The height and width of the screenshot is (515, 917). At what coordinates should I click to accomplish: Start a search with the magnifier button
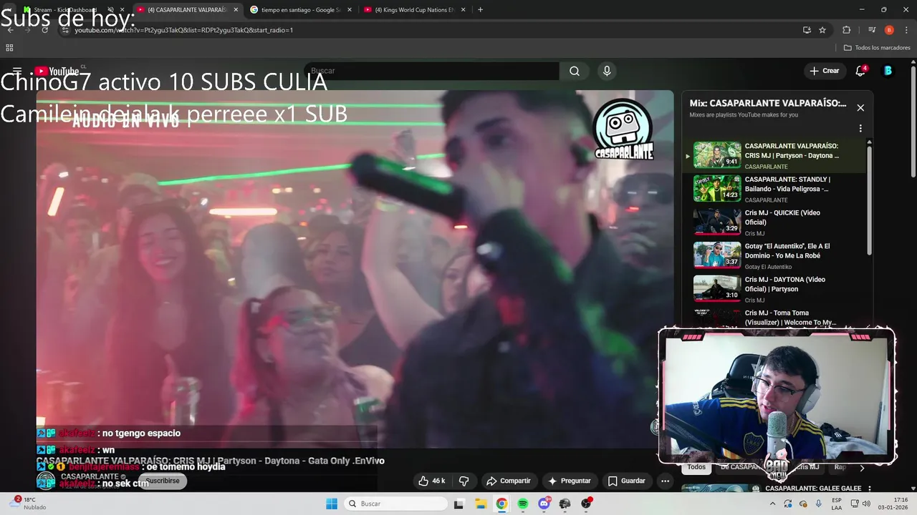(x=575, y=71)
